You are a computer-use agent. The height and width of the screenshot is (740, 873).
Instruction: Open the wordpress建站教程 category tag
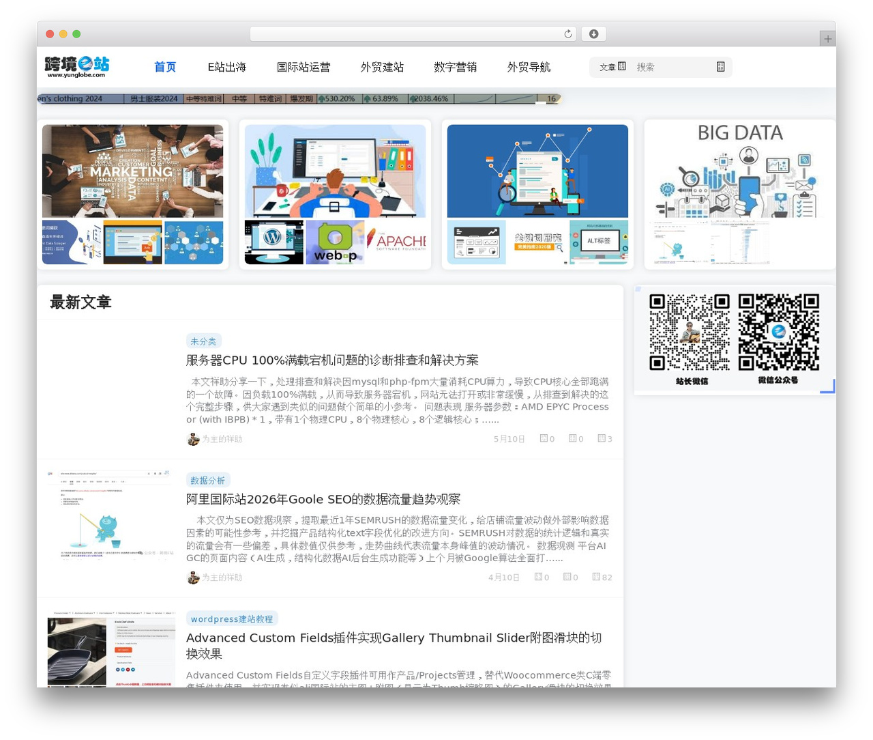point(232,618)
